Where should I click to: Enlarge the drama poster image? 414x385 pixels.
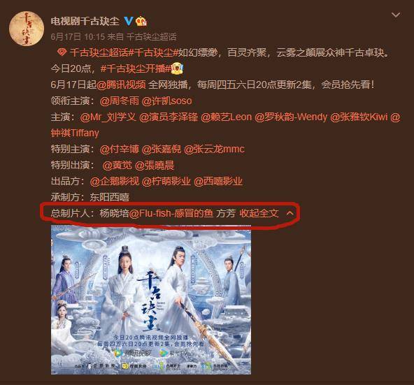151,300
